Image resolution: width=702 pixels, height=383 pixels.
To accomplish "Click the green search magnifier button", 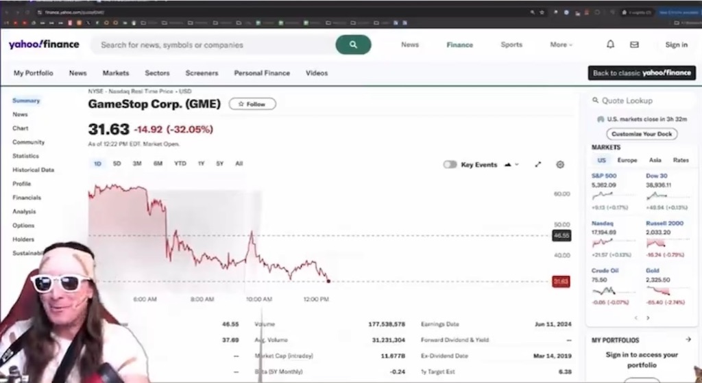I will click(x=353, y=44).
